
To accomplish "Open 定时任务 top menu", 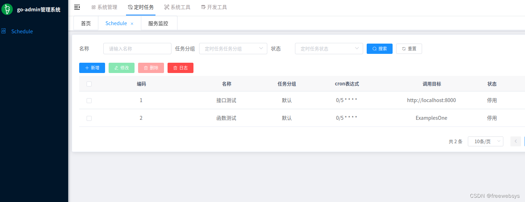I will [141, 7].
